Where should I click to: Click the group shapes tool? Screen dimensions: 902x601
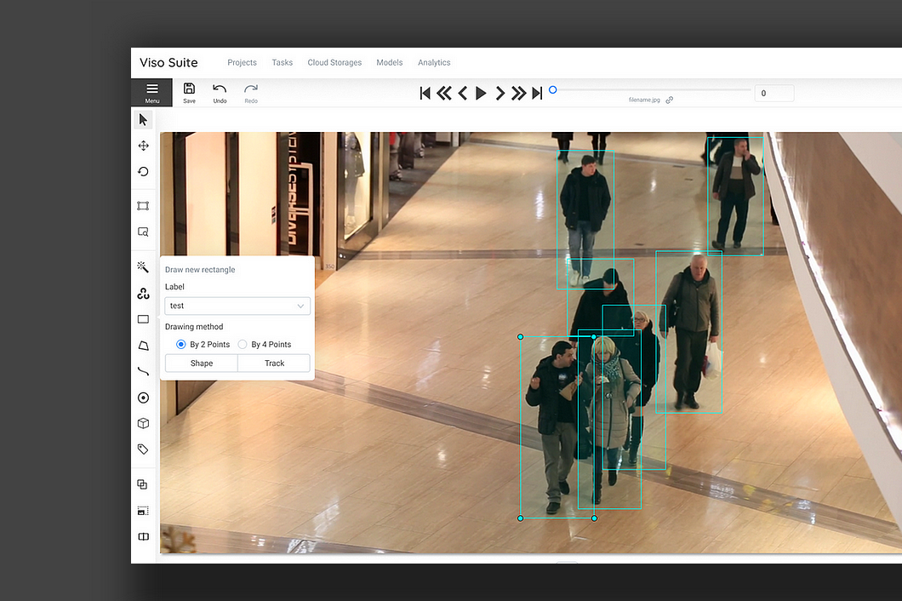click(143, 511)
